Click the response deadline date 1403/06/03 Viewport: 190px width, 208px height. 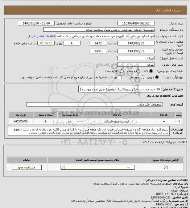[x=136, y=43]
